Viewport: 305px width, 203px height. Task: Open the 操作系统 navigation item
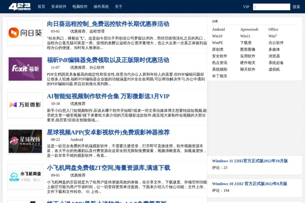[101, 7]
